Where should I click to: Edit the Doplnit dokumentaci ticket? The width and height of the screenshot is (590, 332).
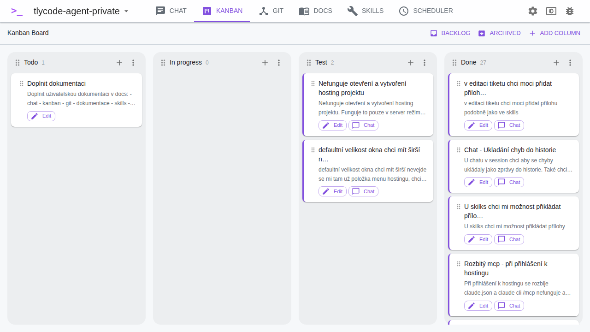(41, 116)
